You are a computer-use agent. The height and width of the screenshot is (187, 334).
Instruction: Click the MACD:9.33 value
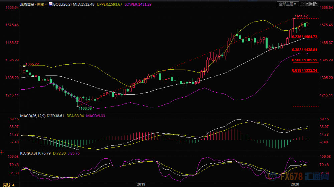(x=96, y=116)
